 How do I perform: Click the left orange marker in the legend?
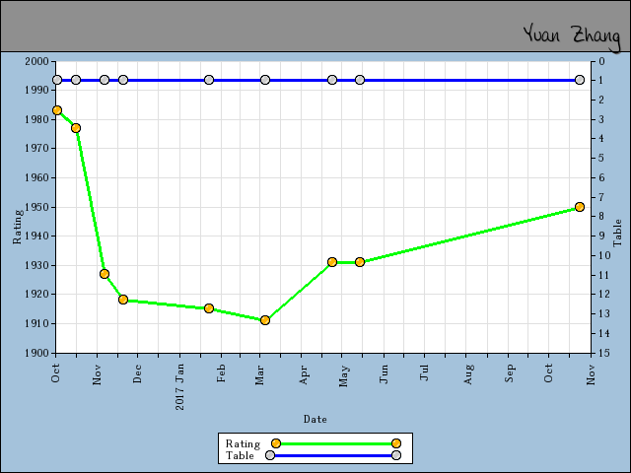pyautogui.click(x=276, y=443)
